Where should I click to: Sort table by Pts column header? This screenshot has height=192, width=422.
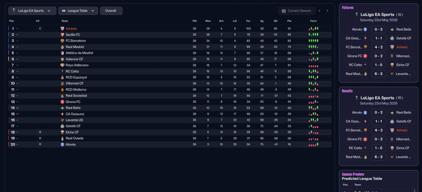coord(289,21)
